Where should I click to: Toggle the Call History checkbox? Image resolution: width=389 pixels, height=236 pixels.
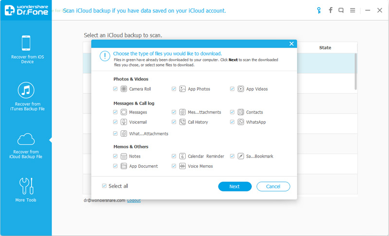[174, 122]
